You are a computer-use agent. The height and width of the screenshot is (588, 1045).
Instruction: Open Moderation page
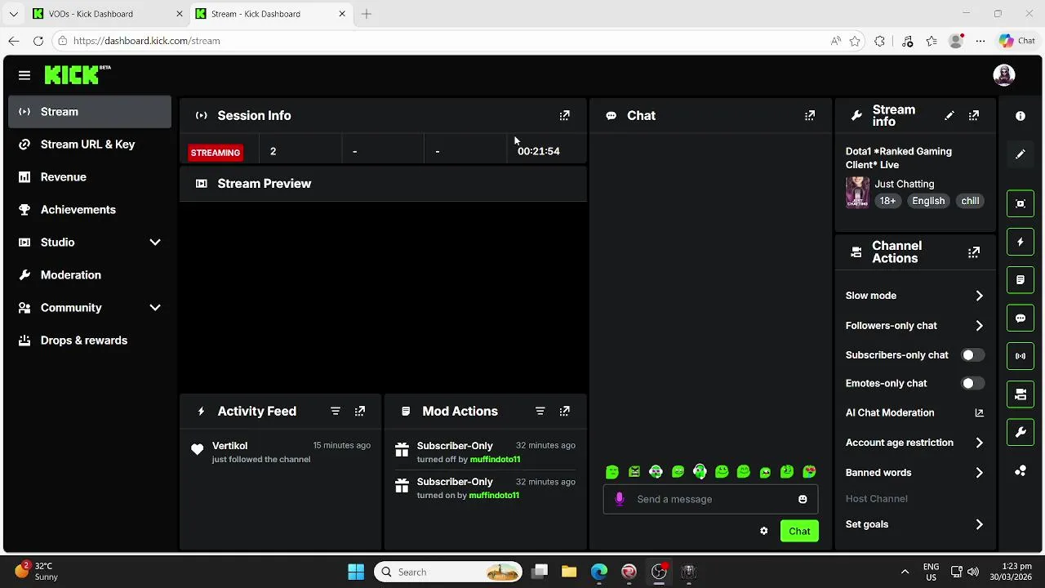click(x=90, y=275)
